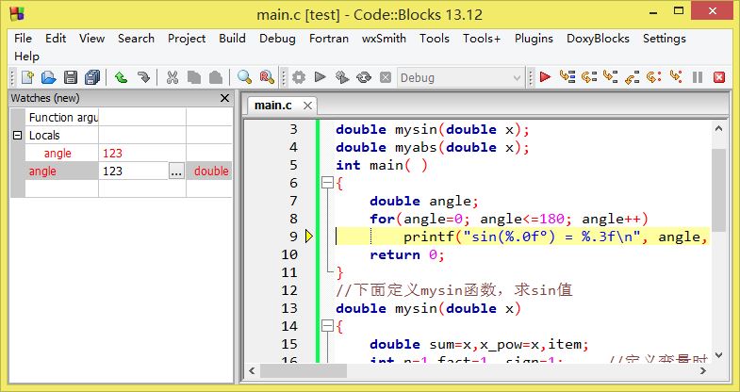
Task: Click the Stop debugger red icon
Action: [719, 77]
